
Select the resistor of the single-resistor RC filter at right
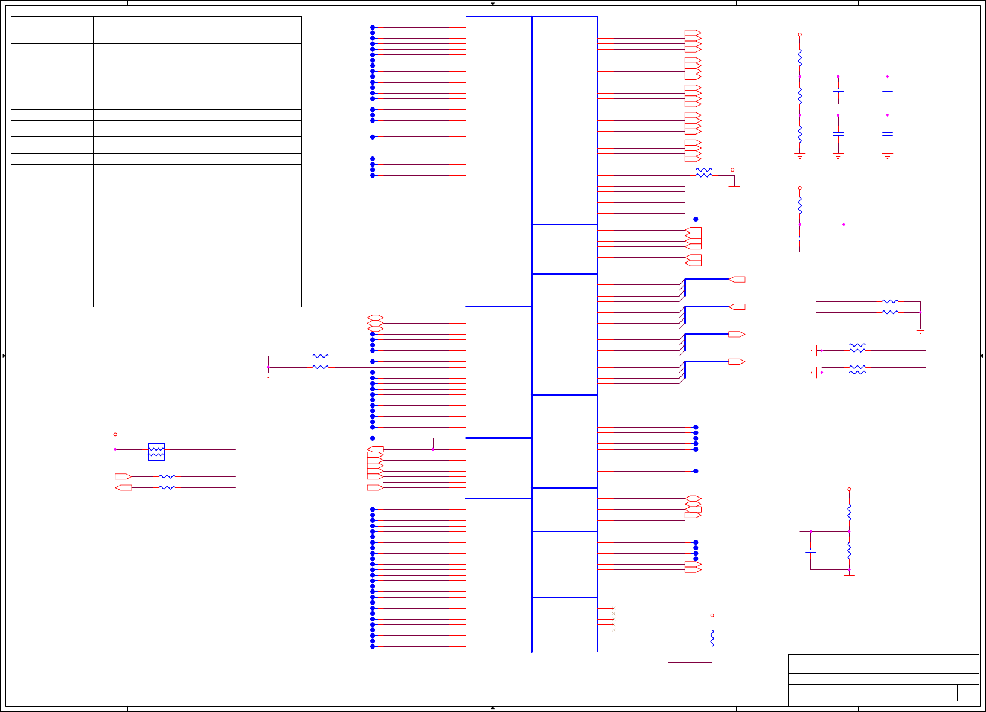click(800, 206)
